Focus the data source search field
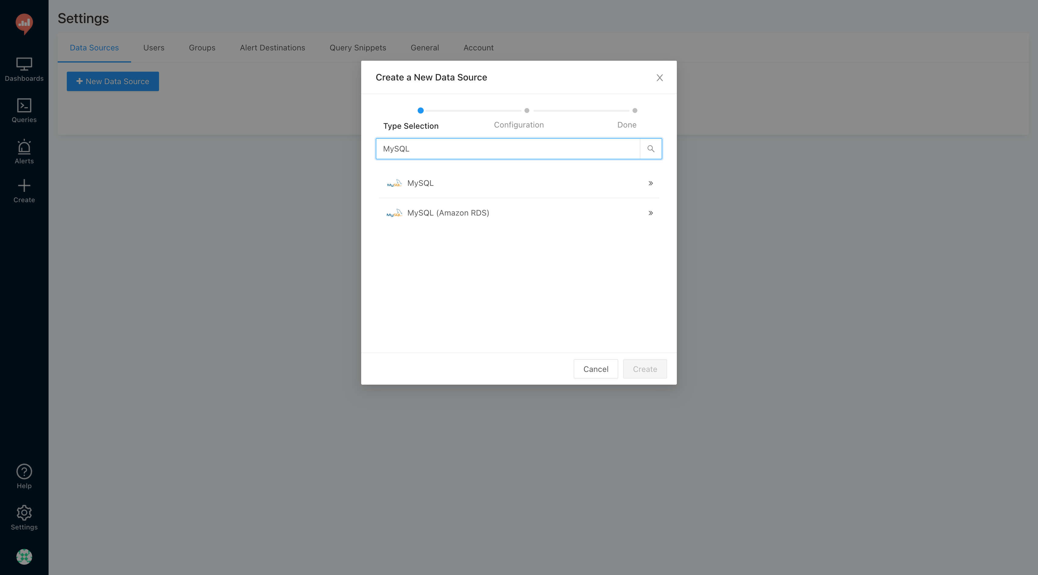Screen dimensions: 1038x575 tap(508, 149)
